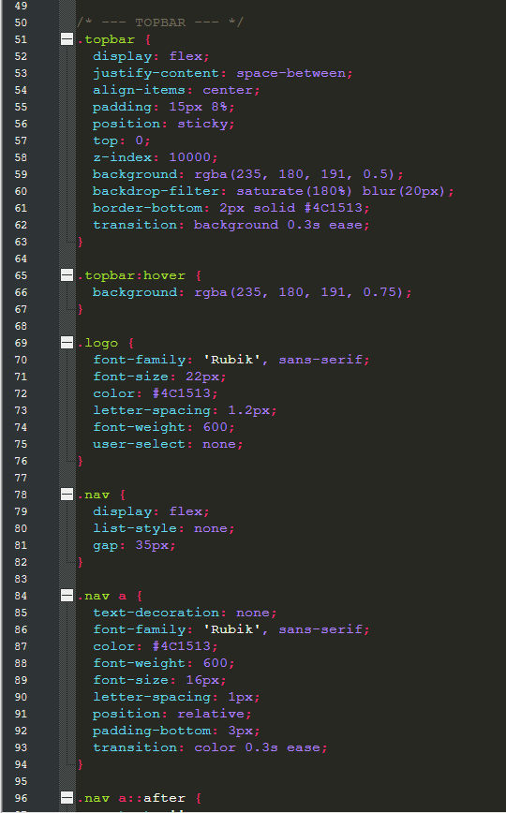This screenshot has width=506, height=813.
Task: Place cursor on 'Rubik' font name in .logo
Action: [231, 360]
